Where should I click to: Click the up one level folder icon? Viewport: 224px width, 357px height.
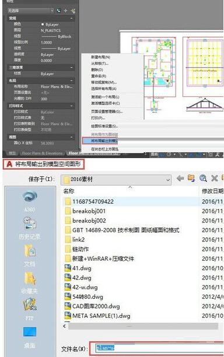pyautogui.click(x=191, y=178)
